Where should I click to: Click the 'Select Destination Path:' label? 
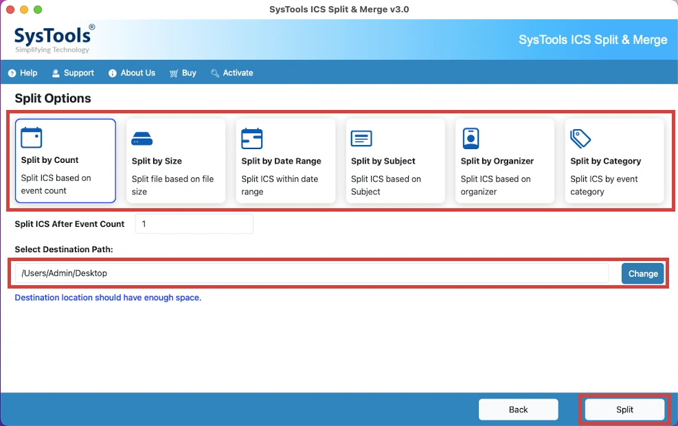pos(64,249)
